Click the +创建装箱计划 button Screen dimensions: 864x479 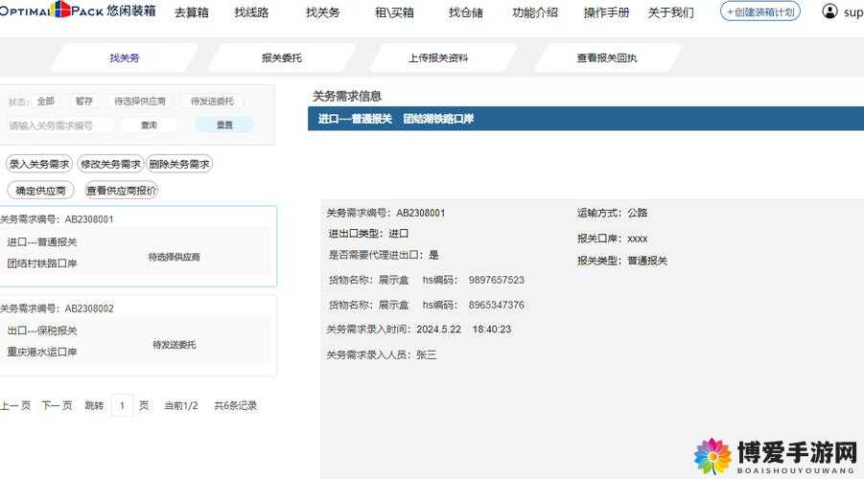(760, 11)
